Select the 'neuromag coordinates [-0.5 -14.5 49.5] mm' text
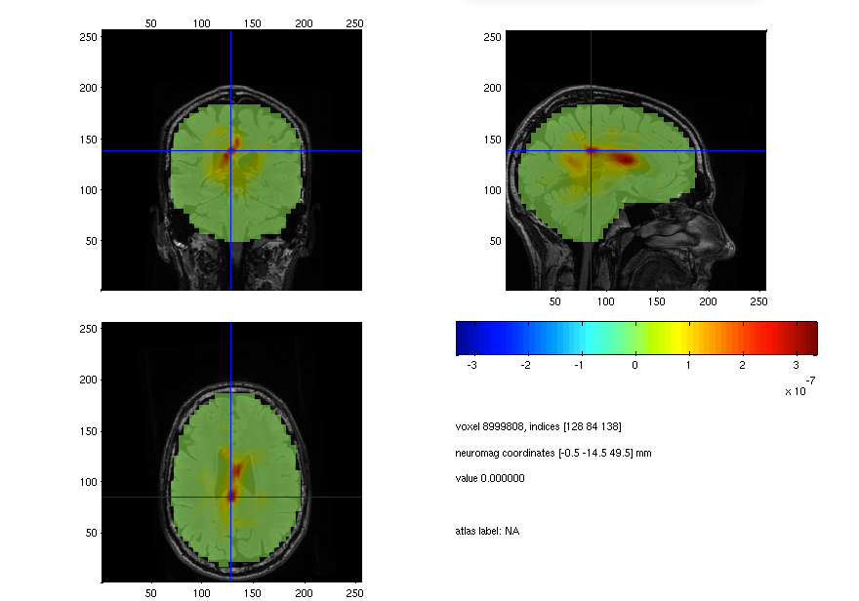This screenshot has width=859, height=601. [552, 454]
